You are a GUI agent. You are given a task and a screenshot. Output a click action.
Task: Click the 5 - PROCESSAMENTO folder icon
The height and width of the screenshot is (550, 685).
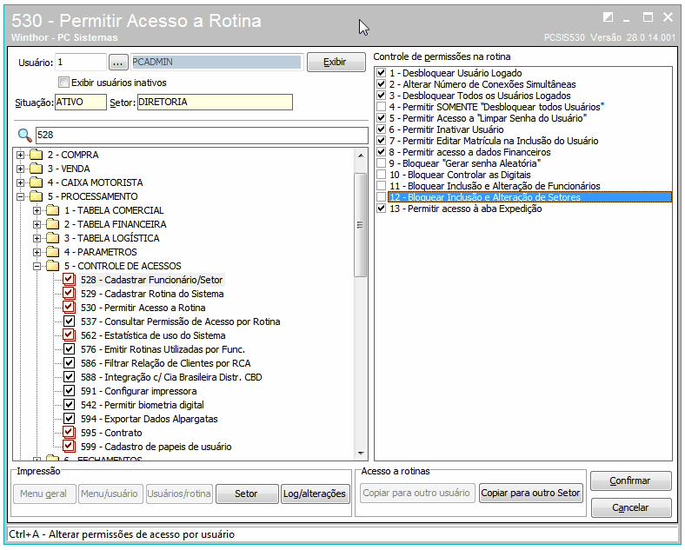click(x=37, y=196)
